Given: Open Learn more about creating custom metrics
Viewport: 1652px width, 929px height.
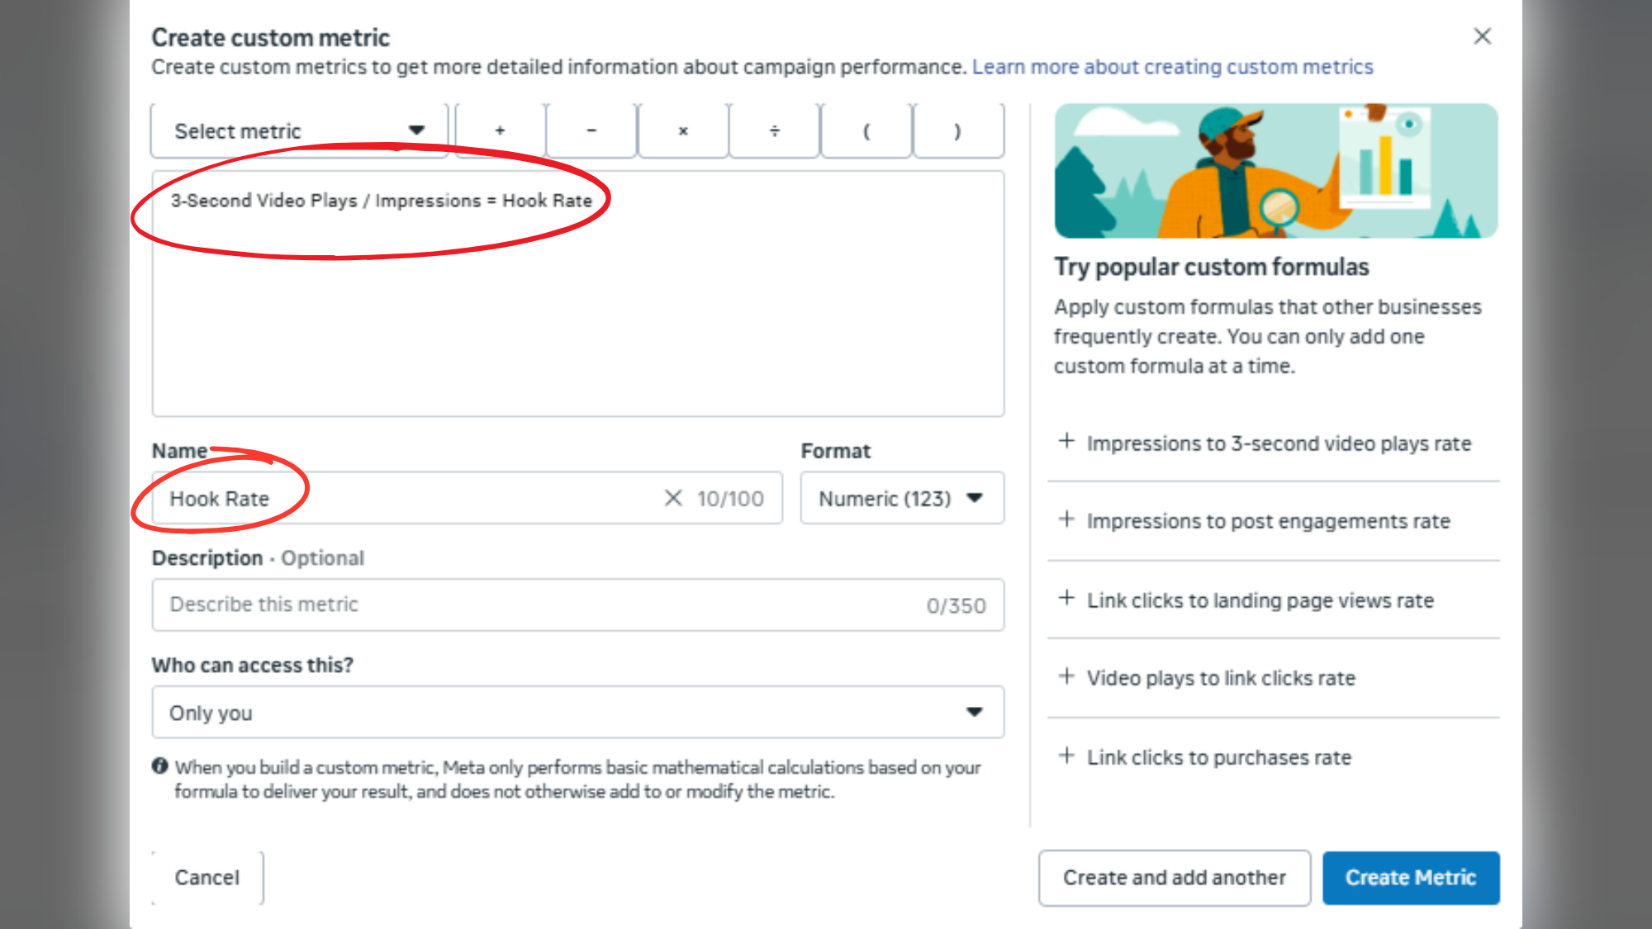Looking at the screenshot, I should 1172,67.
